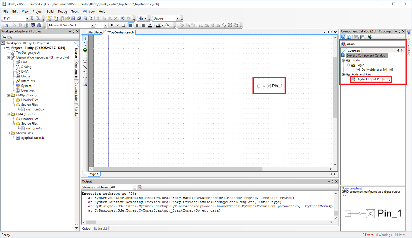Open the zoom level 119% dropdown
The width and height of the screenshot is (412, 238).
[27, 19]
